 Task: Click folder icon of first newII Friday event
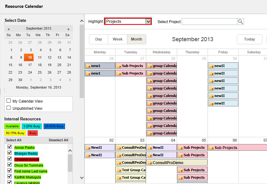point(212,66)
